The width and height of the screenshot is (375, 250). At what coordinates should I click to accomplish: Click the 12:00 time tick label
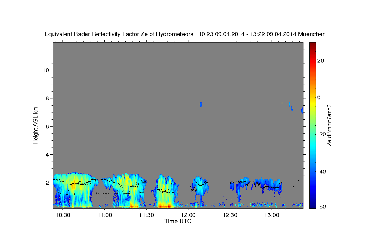point(188,215)
